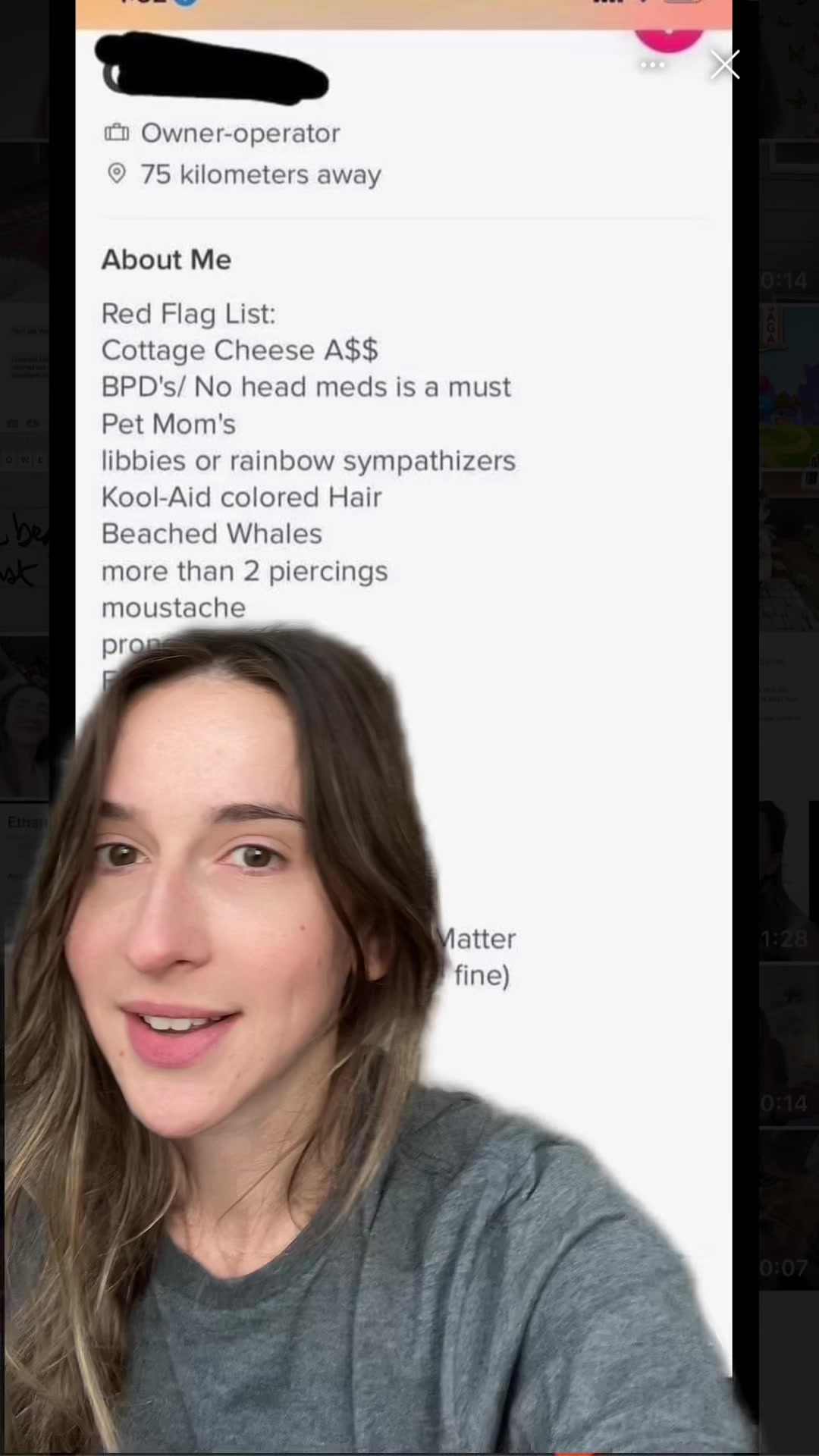Select the Owner-operator job label
The image size is (819, 1456).
[x=240, y=133]
